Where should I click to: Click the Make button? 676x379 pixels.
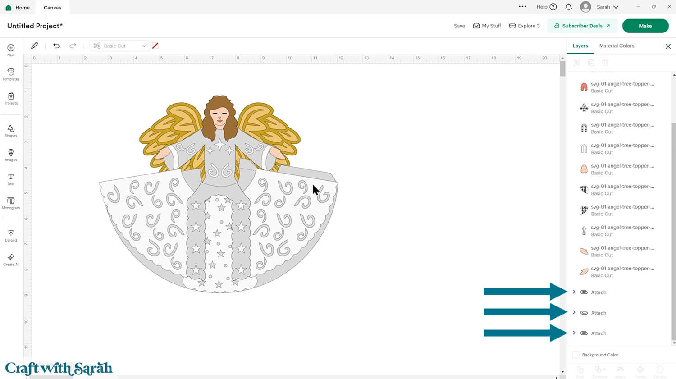tap(645, 26)
